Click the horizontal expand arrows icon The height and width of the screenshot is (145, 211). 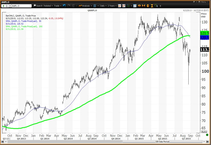(x=139, y=6)
